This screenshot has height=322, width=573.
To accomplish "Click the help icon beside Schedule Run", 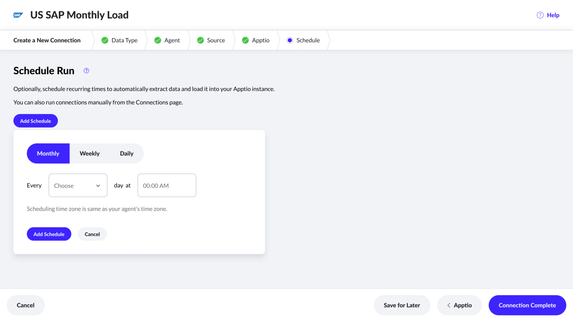I will pos(86,70).
